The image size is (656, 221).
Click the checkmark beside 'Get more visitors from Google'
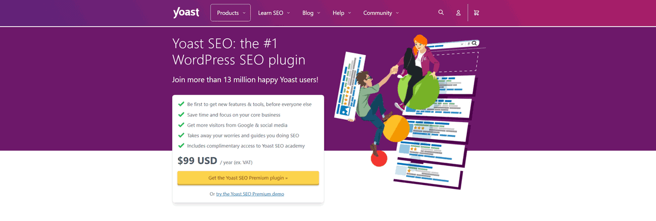click(x=181, y=125)
